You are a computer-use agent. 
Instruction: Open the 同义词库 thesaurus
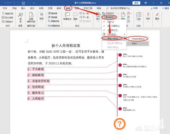7,18
